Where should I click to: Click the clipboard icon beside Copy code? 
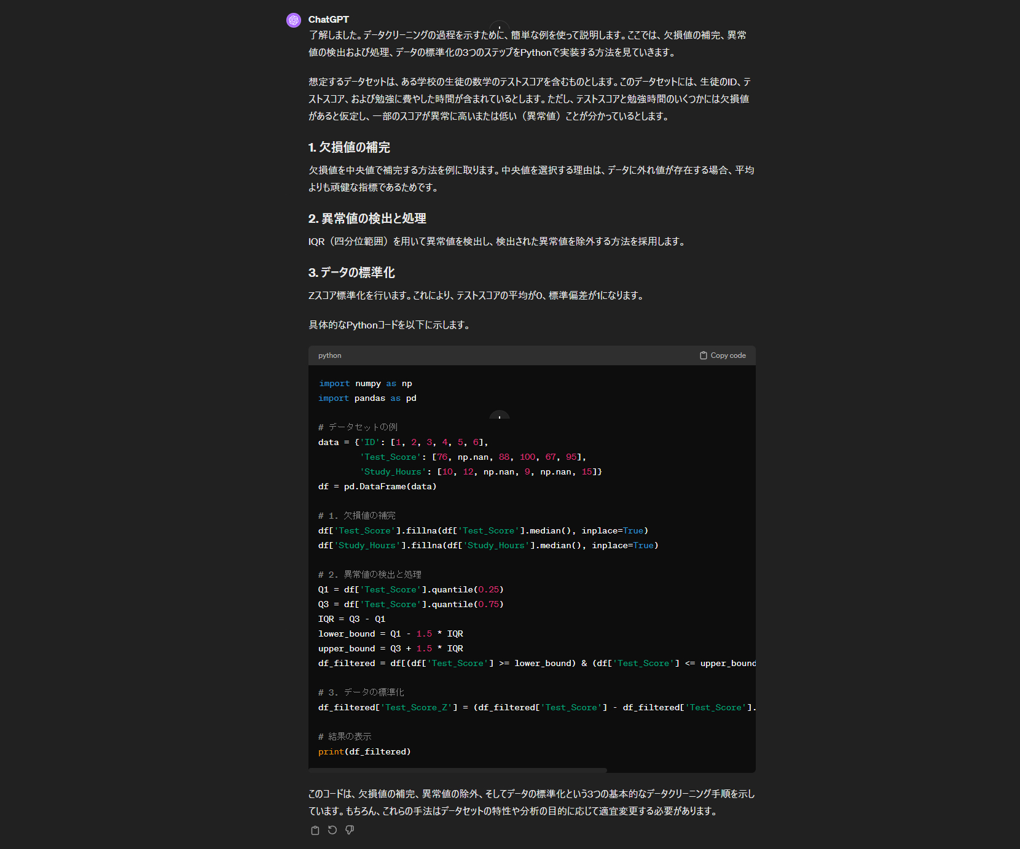tap(704, 355)
